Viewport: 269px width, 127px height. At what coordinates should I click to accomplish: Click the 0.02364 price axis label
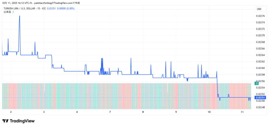[x=260, y=55]
